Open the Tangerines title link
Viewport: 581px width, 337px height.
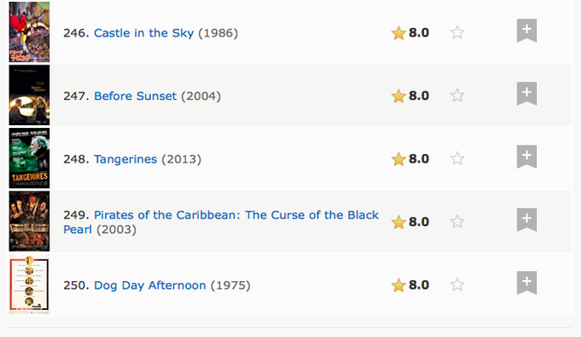click(126, 159)
